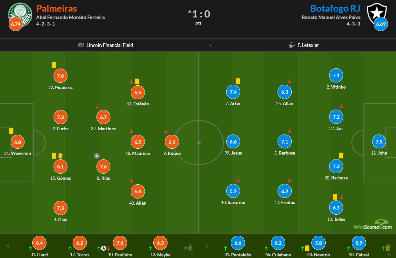Click the substitution arrow above Roque
The width and height of the screenshot is (396, 258).
166,131
